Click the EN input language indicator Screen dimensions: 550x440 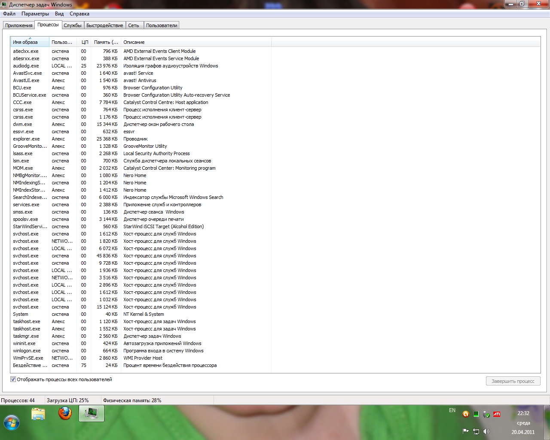[x=452, y=410]
